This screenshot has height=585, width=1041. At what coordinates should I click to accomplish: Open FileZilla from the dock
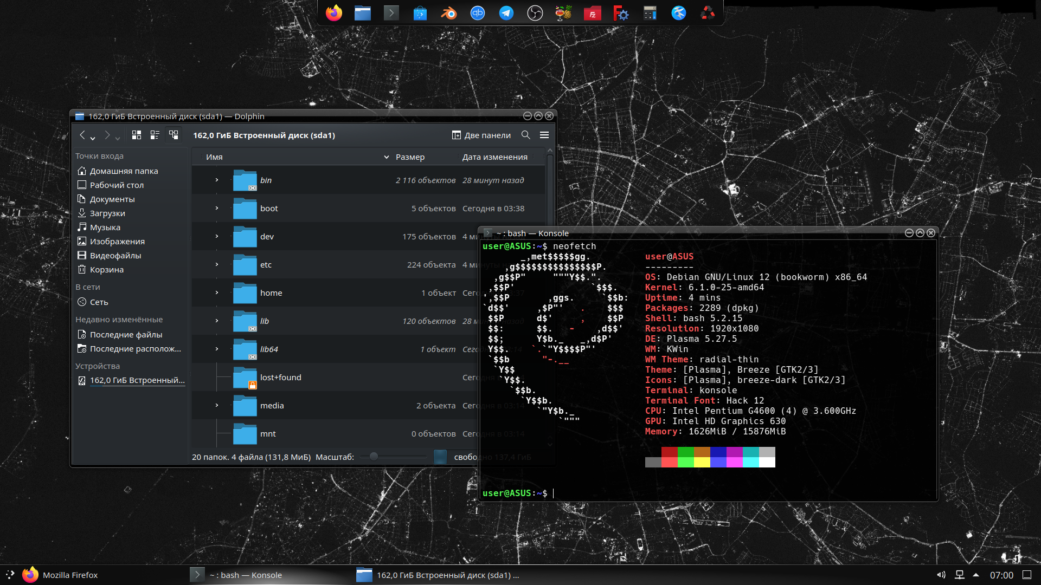click(593, 12)
